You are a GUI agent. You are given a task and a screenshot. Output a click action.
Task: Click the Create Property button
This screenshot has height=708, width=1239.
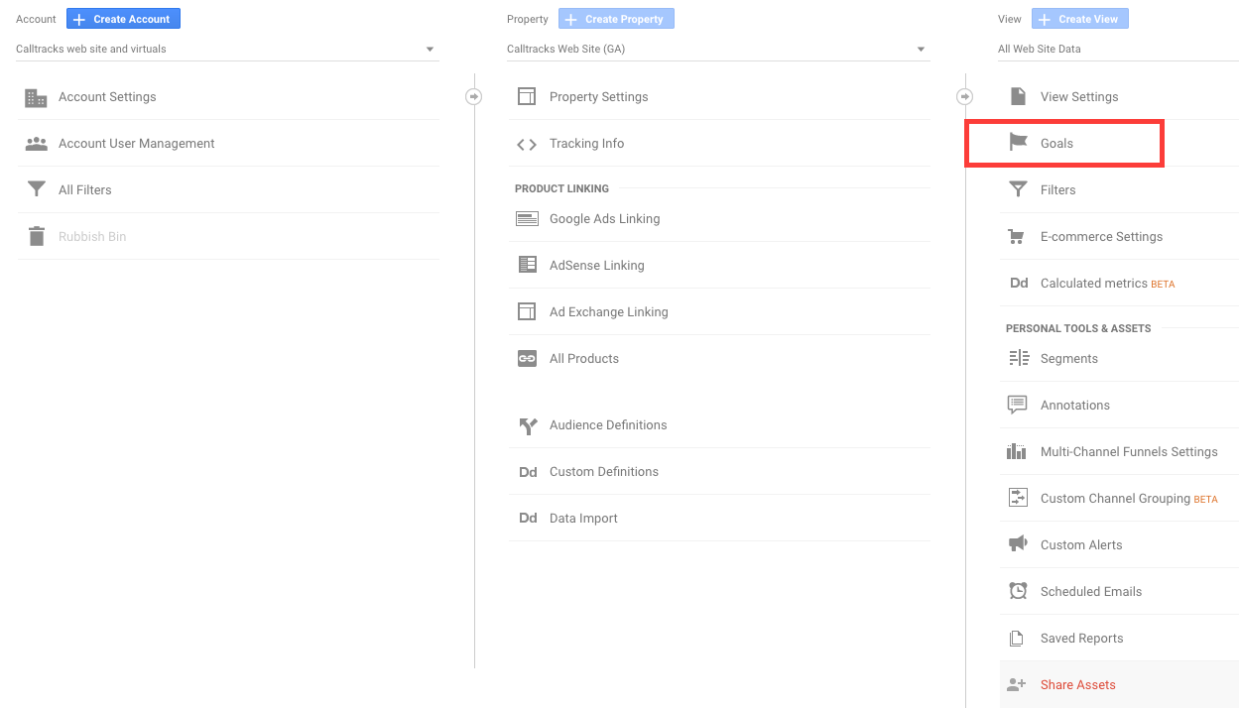616,19
